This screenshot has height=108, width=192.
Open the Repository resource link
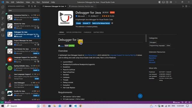click(x=152, y=58)
